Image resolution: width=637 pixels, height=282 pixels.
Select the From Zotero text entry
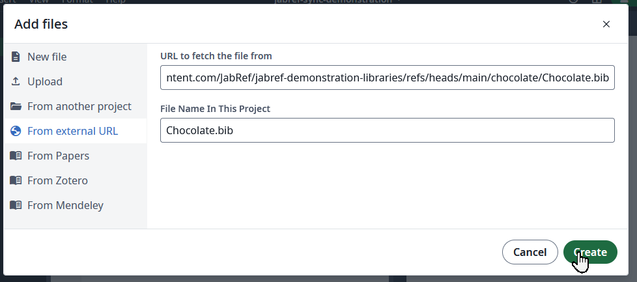(x=57, y=180)
